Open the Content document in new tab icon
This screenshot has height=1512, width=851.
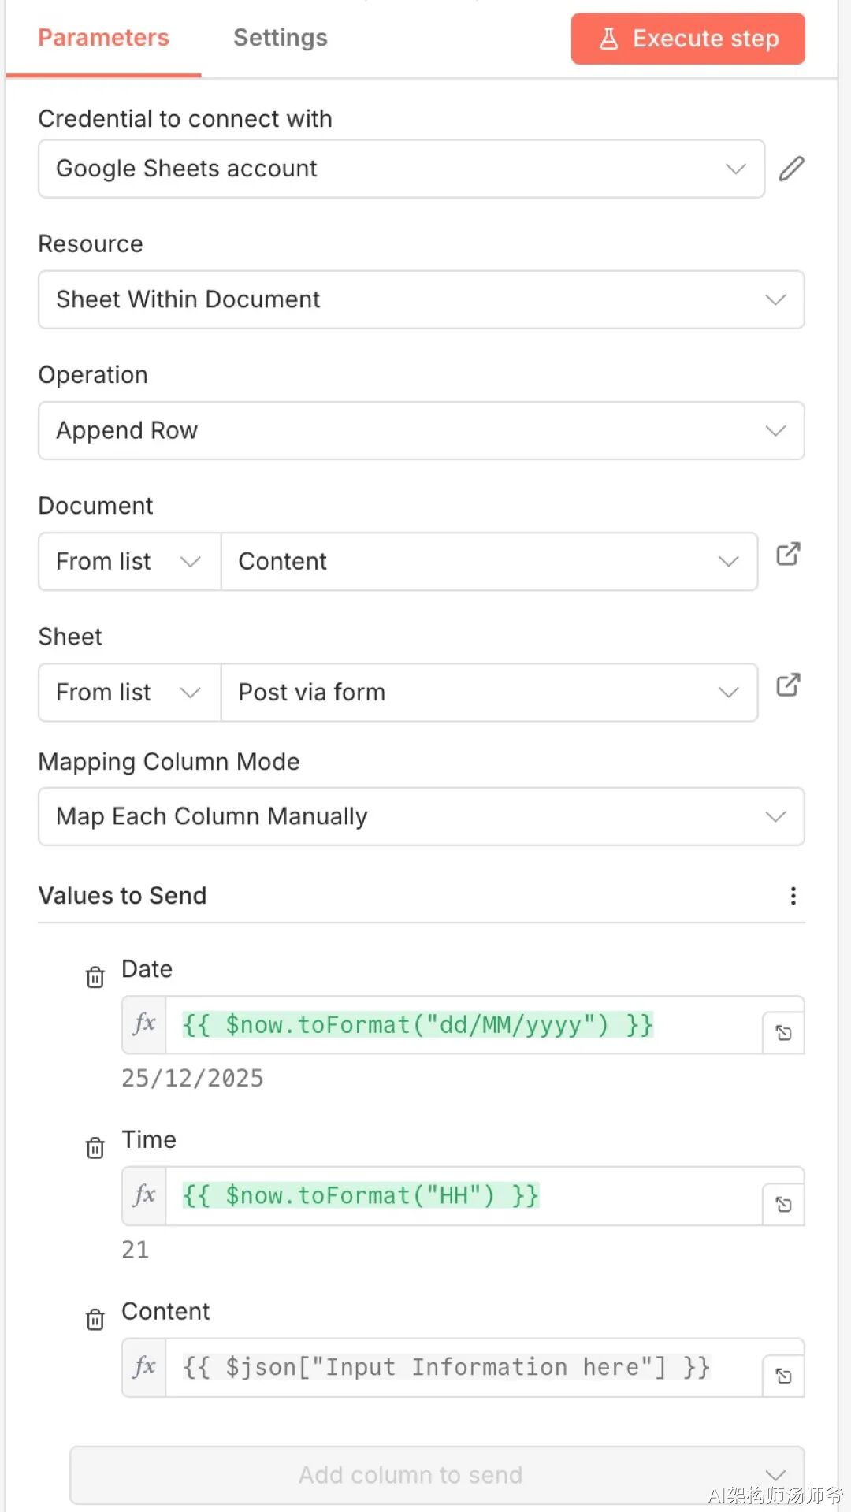coord(788,554)
